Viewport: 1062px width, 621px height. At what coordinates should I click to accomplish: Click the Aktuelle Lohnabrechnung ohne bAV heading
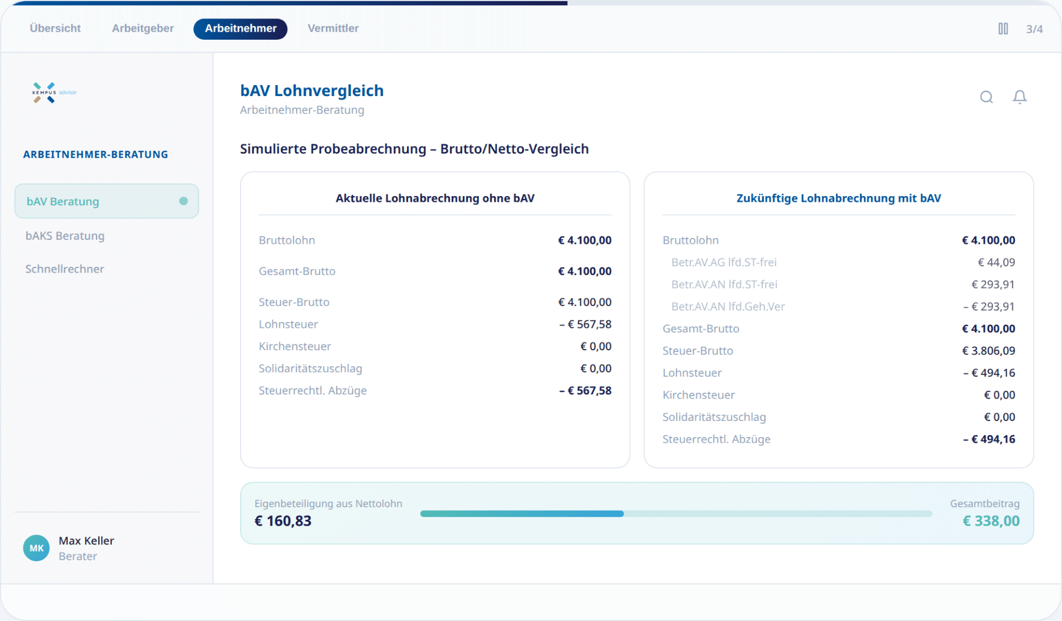(435, 198)
